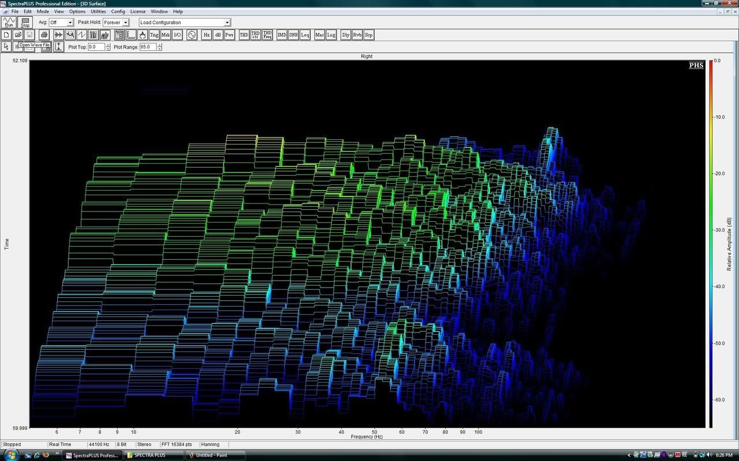Screen dimensions: 739x461
Task: Switch to SPECTRA PLUS taskbar window
Action: [x=154, y=455]
